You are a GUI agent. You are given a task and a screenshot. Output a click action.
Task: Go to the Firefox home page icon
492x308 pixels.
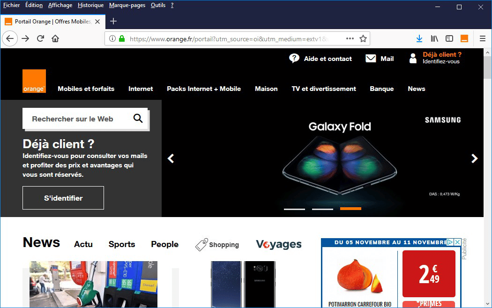pyautogui.click(x=55, y=38)
